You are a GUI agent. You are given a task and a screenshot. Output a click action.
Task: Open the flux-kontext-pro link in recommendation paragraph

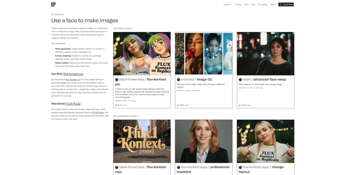point(73,80)
